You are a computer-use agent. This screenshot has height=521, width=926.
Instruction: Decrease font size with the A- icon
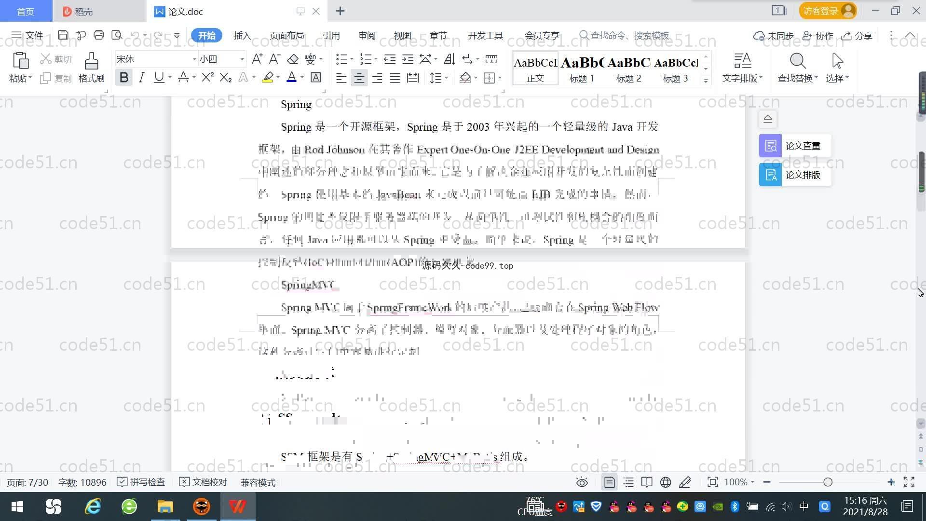pyautogui.click(x=274, y=59)
